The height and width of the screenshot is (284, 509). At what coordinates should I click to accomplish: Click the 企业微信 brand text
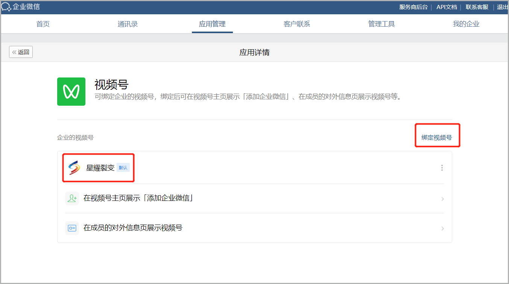point(26,7)
